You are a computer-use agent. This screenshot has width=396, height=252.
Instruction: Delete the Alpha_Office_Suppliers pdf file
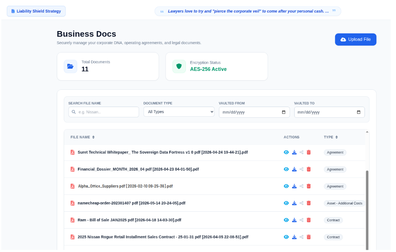click(308, 186)
